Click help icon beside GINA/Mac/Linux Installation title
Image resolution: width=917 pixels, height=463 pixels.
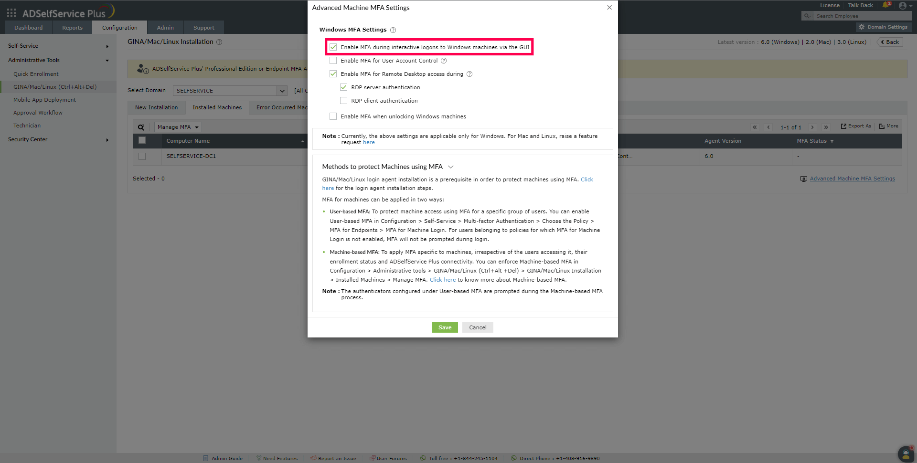coord(219,42)
